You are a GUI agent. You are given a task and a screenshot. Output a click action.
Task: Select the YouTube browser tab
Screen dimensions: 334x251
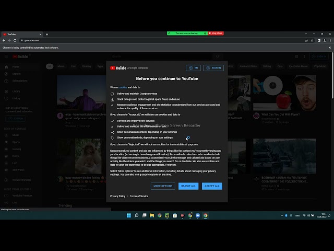(22, 34)
